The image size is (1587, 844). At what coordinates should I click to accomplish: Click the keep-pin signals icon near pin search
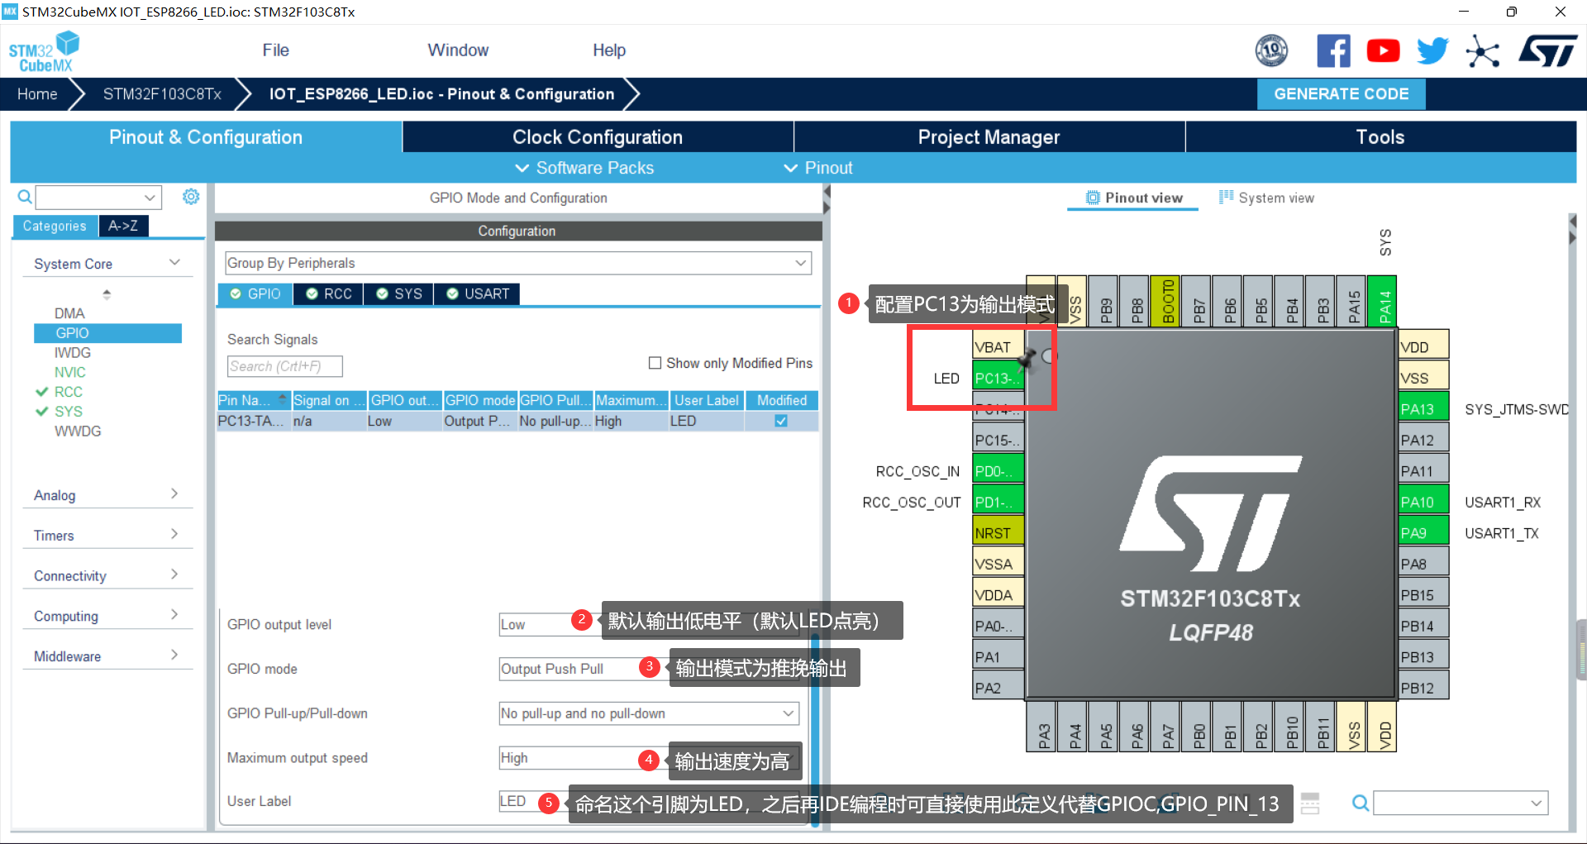pyautogui.click(x=1310, y=803)
